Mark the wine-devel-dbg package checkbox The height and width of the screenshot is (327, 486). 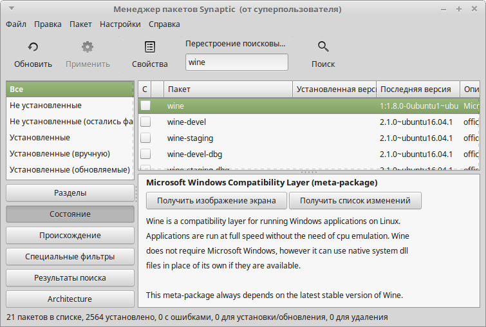(145, 154)
